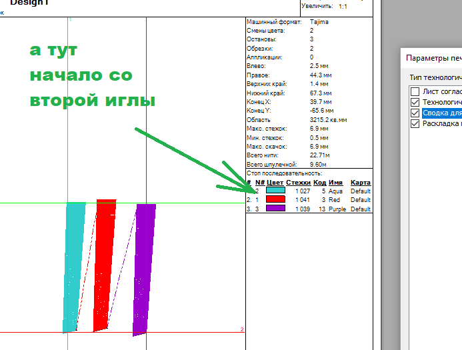Uncheck the 'Раскладка' checkbox
Screen dimensions: 462x350
(x=415, y=124)
